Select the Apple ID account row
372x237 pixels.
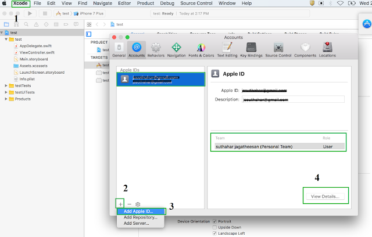coord(160,80)
